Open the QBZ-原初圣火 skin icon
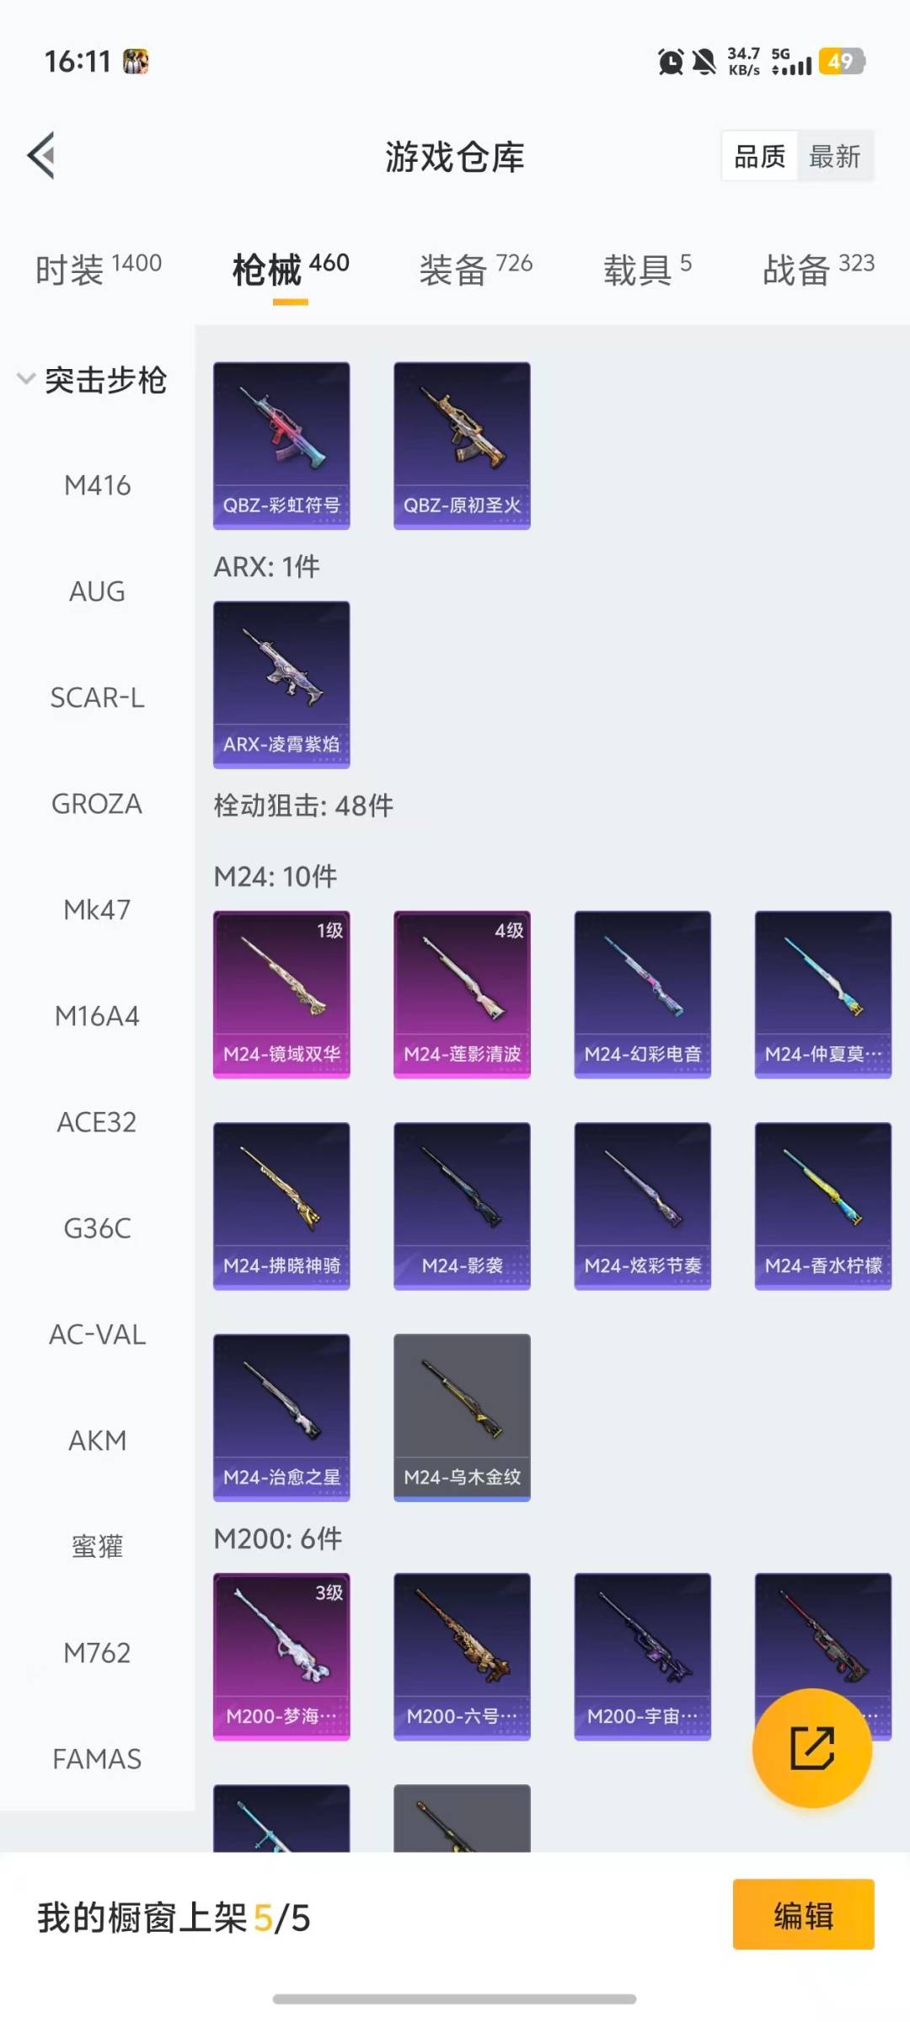Viewport: 910px width, 2022px height. click(462, 446)
